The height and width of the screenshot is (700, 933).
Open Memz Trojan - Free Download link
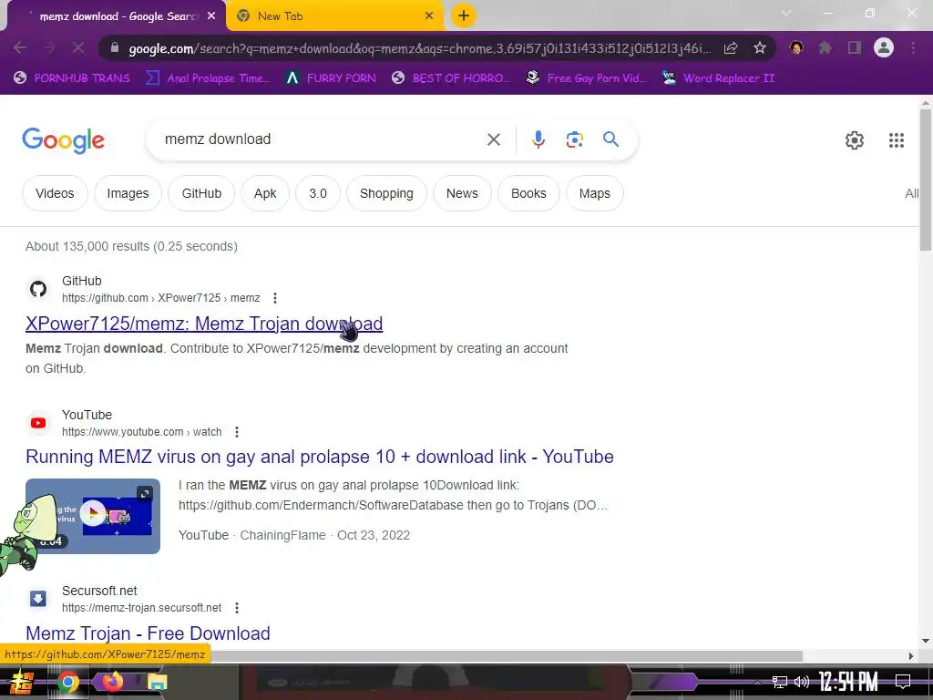pyautogui.click(x=148, y=633)
